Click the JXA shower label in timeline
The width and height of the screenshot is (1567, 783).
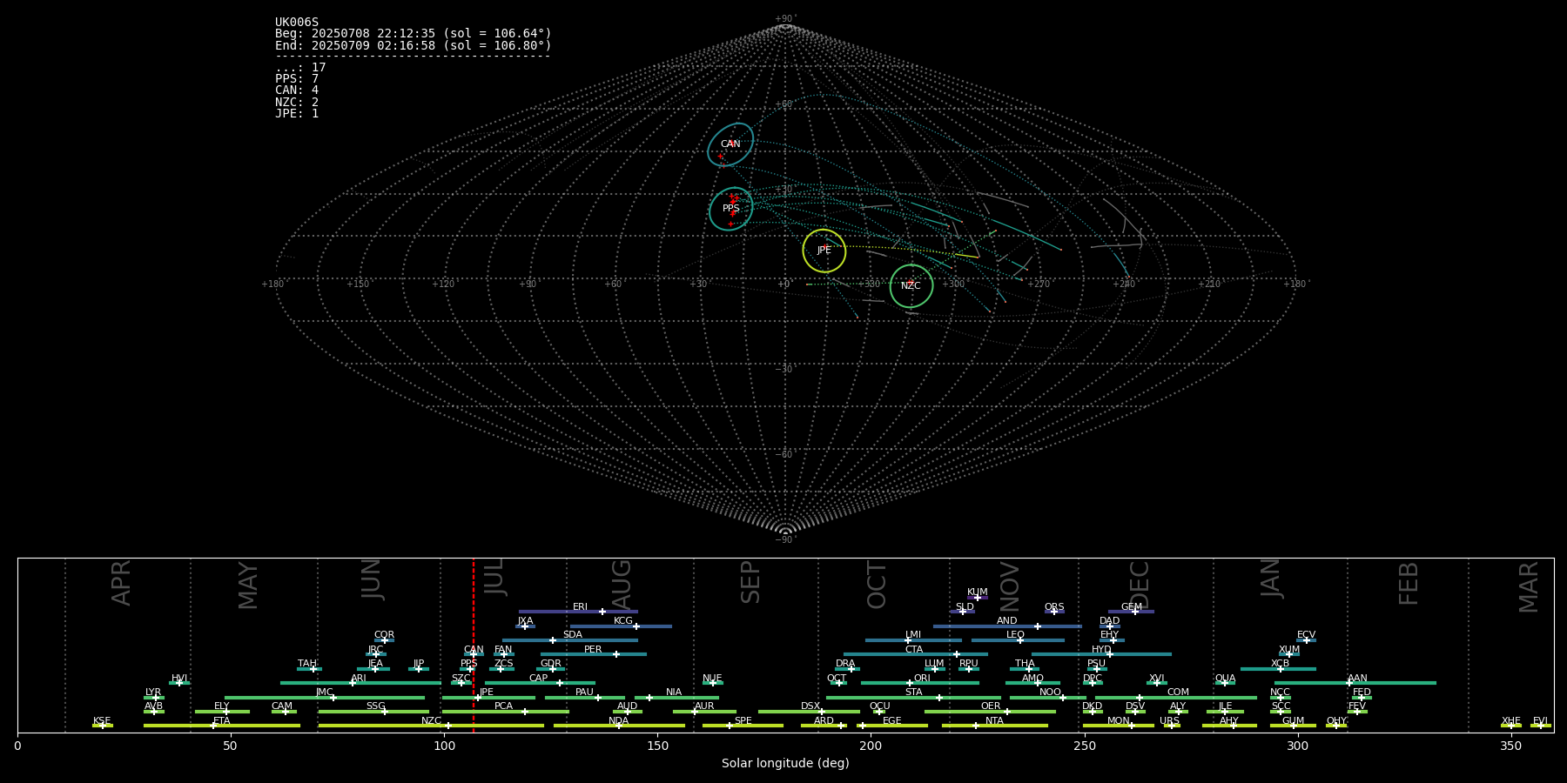coord(525,620)
